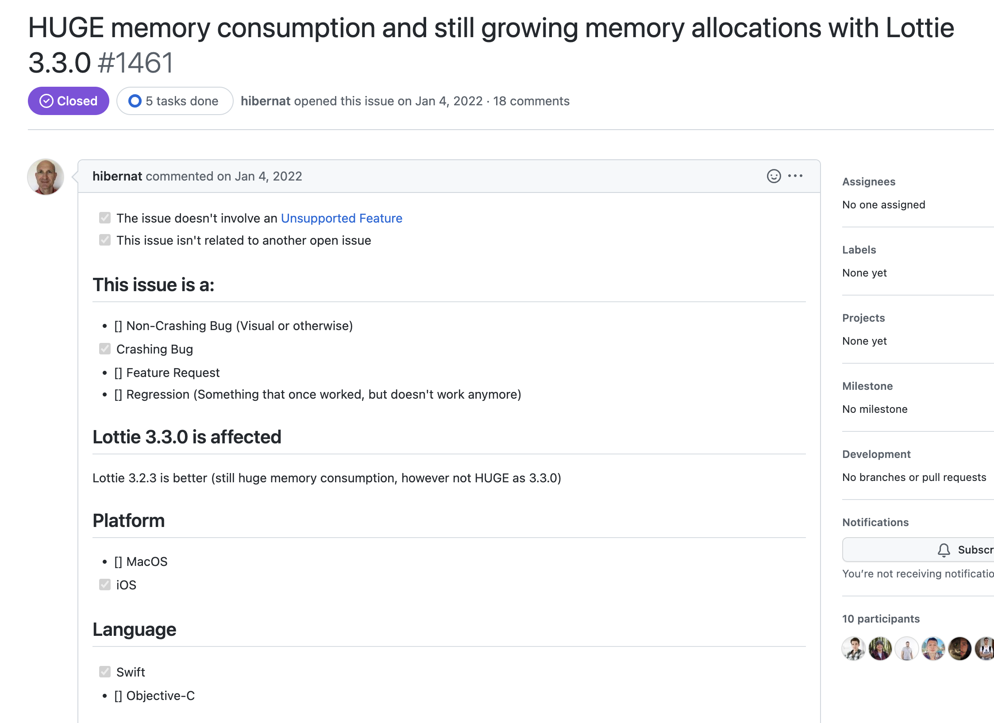994x723 pixels.
Task: Click the second participant avatar
Action: tap(880, 649)
